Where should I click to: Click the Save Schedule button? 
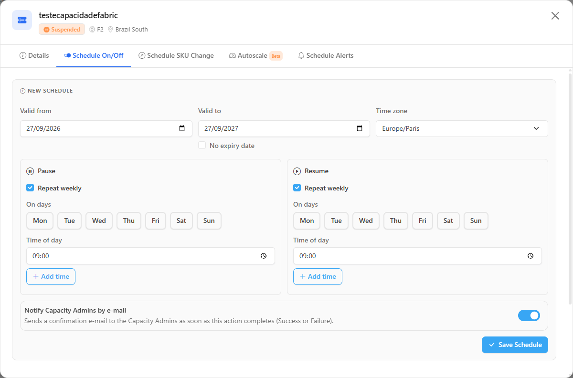pyautogui.click(x=515, y=345)
